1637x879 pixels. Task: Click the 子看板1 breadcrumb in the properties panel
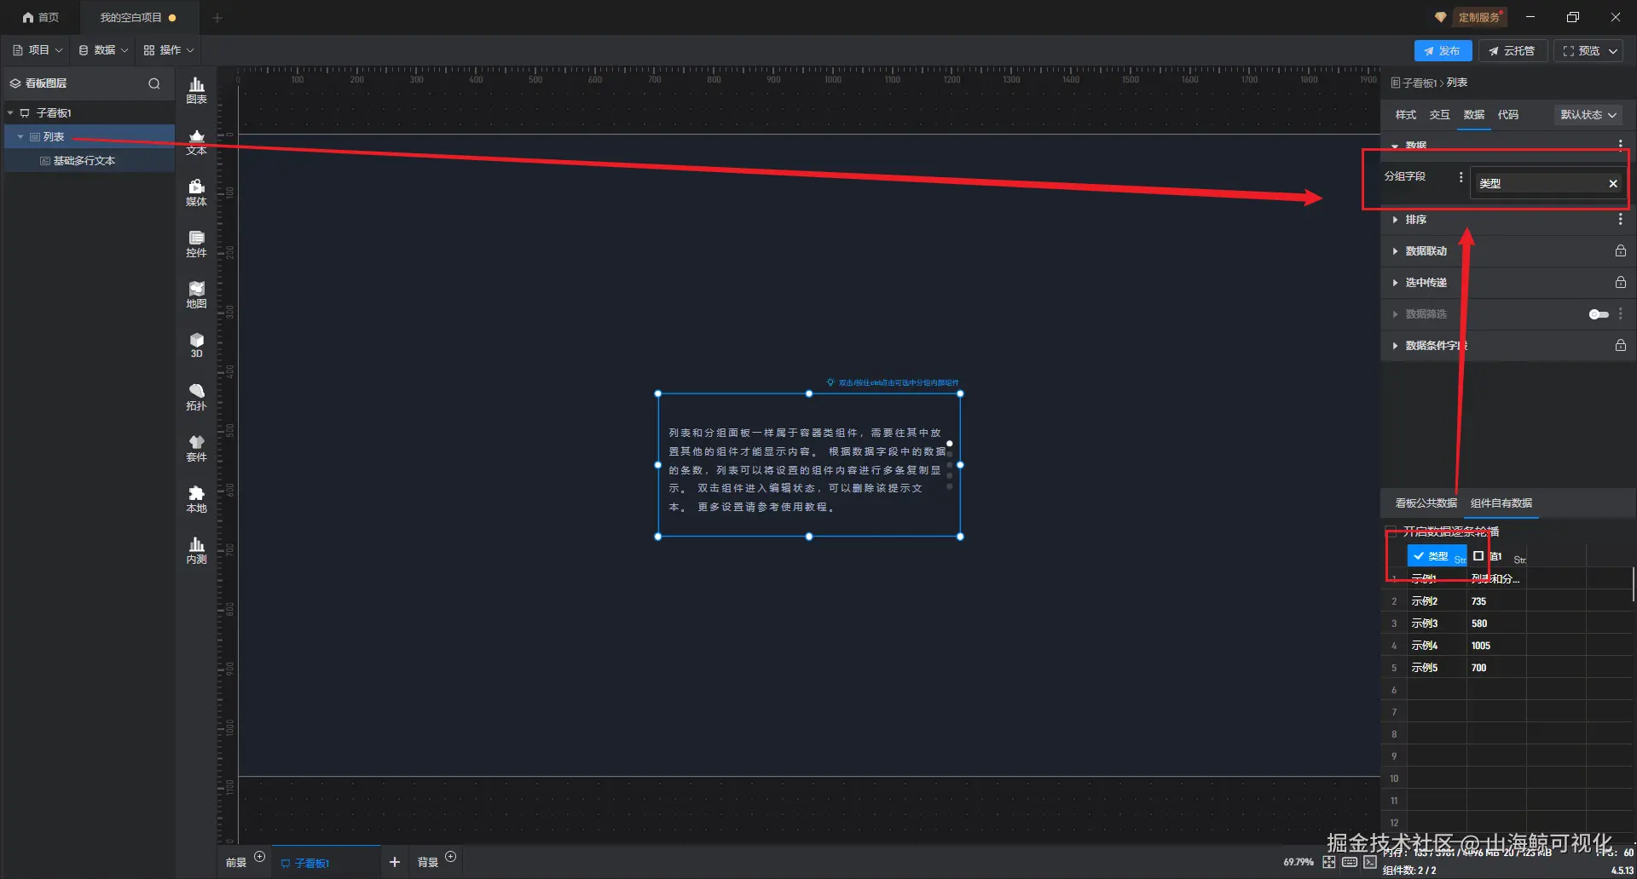[x=1419, y=83]
